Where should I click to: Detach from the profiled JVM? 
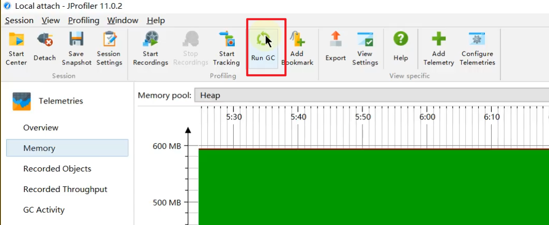[x=44, y=48]
